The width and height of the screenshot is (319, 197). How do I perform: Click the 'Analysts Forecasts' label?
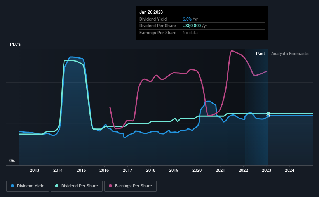click(290, 54)
